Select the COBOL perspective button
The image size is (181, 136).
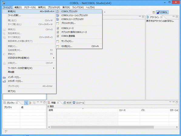click(162, 12)
